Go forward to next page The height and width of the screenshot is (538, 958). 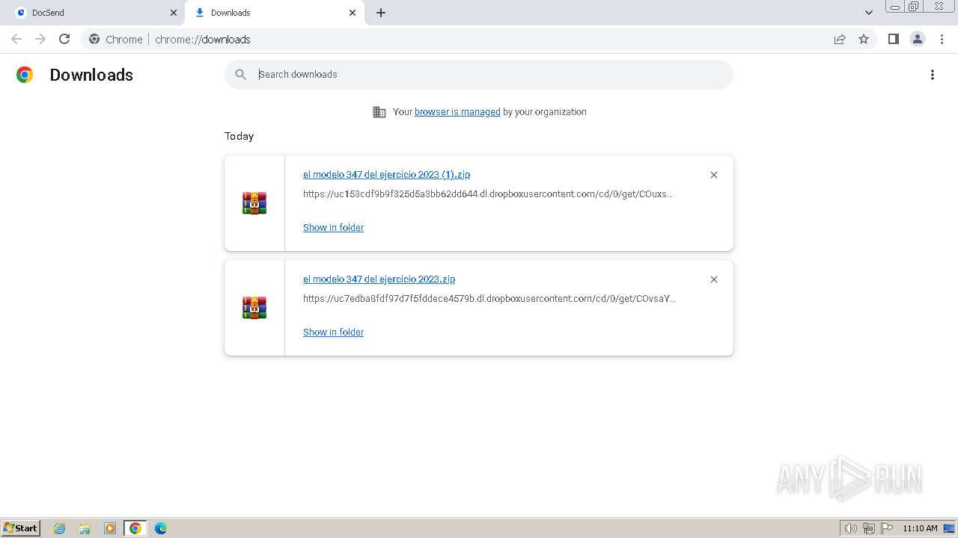click(40, 39)
